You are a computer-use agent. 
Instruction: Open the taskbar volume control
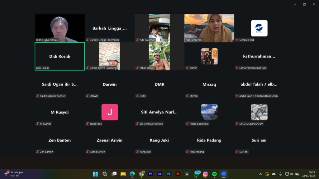click(x=292, y=174)
